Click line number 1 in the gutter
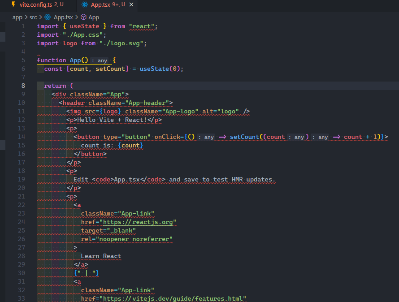The width and height of the screenshot is (399, 302). [x=23, y=26]
